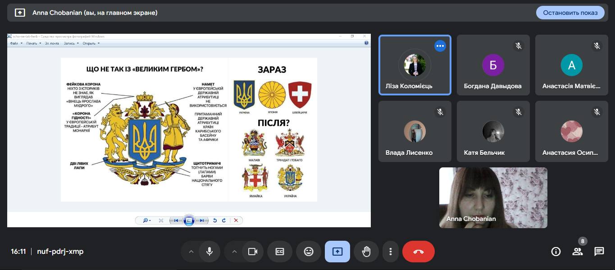
Task: Open the Печать menu in photo viewer
Action: tap(32, 44)
